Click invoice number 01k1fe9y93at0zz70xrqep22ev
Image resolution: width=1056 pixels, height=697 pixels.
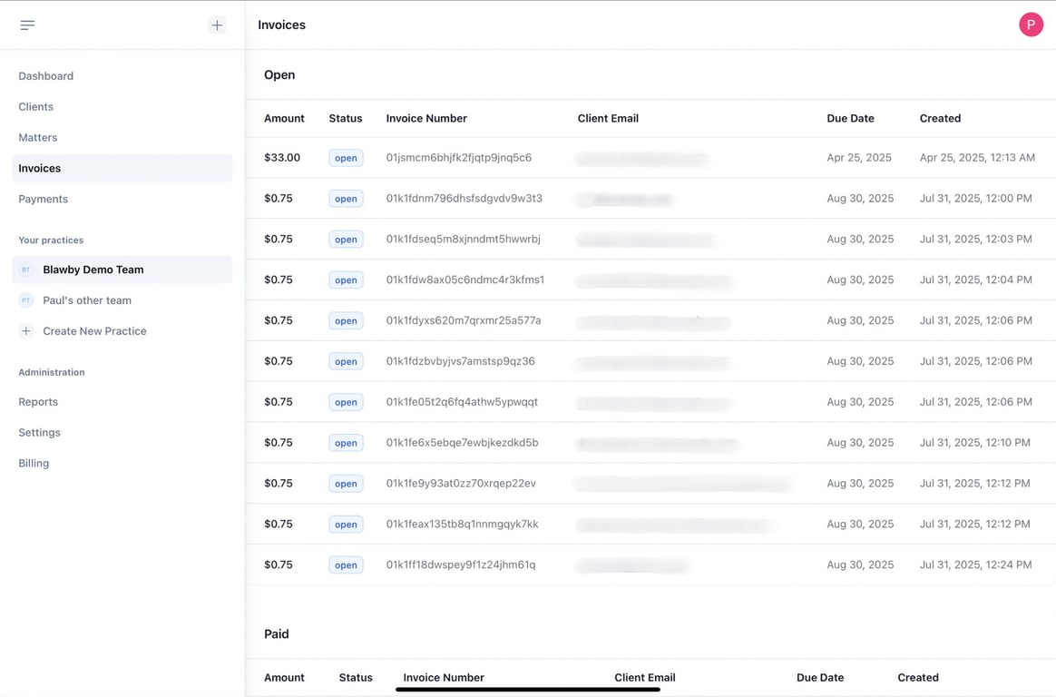point(462,483)
